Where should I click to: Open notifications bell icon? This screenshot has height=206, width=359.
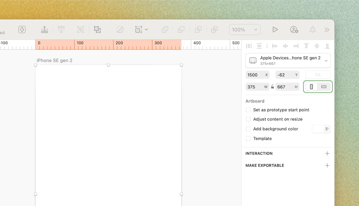pos(312,29)
